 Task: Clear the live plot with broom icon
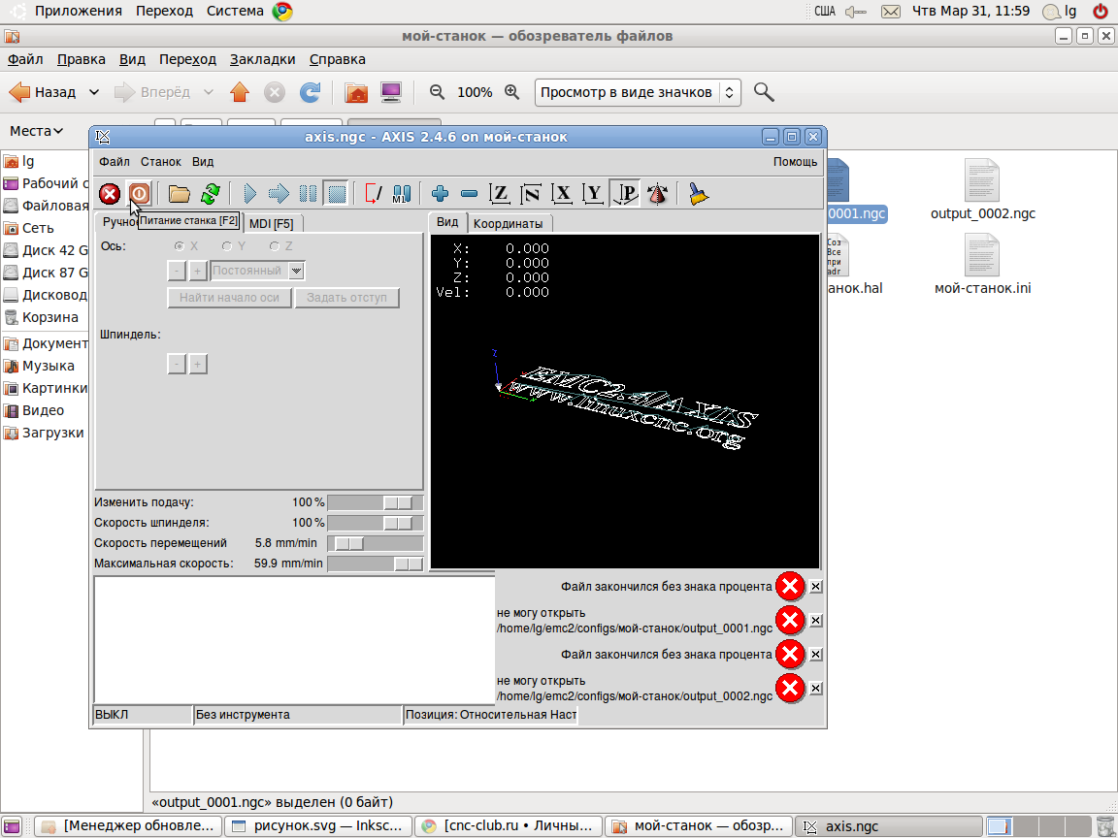(698, 194)
